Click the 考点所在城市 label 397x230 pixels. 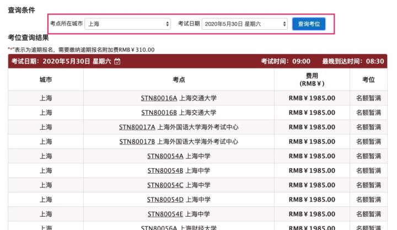[x=66, y=24]
